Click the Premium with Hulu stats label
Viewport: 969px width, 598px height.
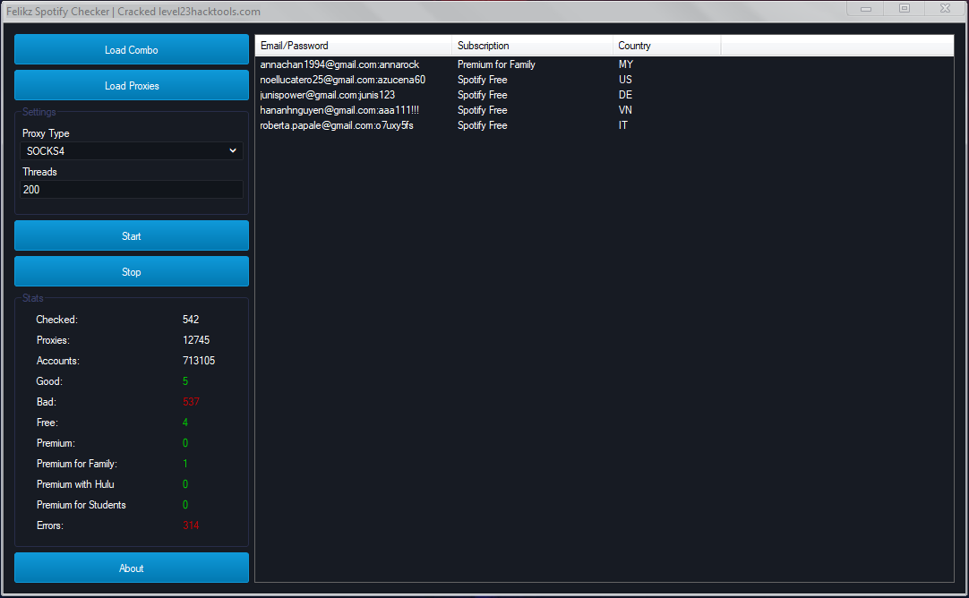click(75, 484)
